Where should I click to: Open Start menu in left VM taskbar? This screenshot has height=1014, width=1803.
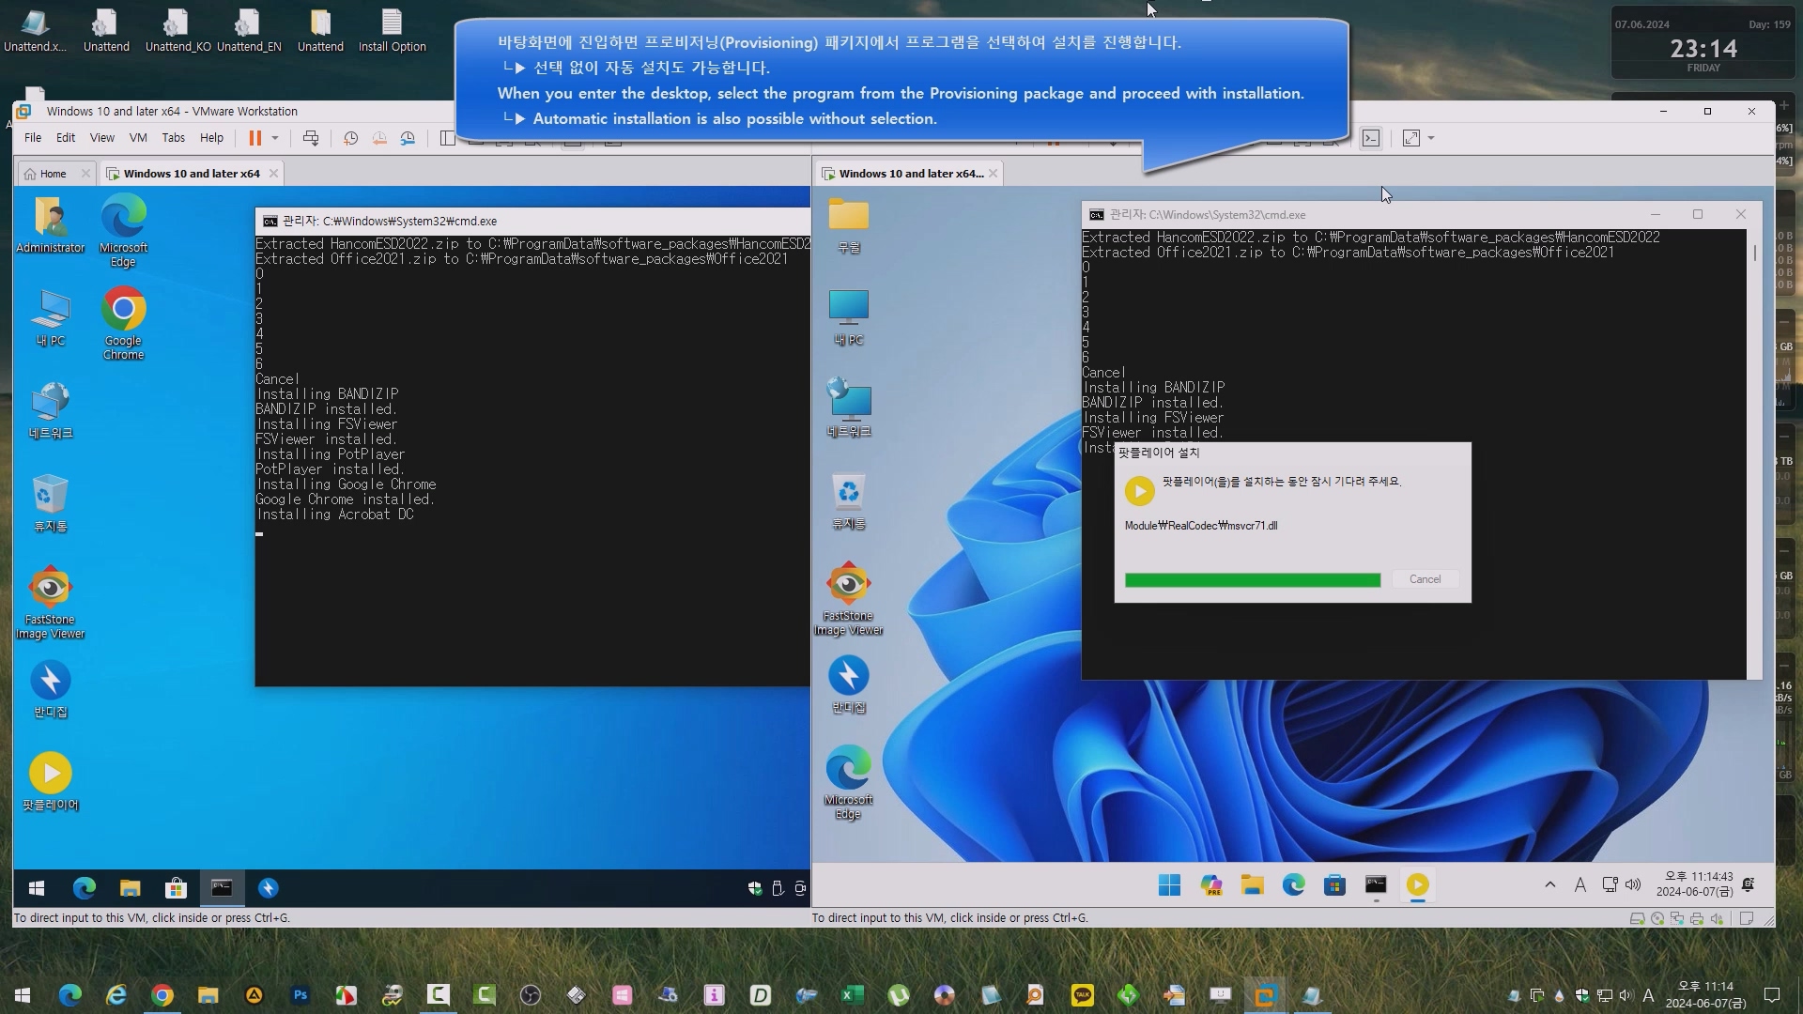coord(37,888)
